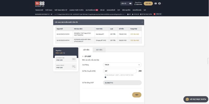Select the Tiếng Việt language option
The height and width of the screenshot is (104, 209).
tap(158, 14)
